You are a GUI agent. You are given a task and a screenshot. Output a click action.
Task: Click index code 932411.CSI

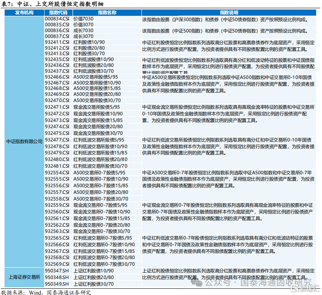pos(57,42)
